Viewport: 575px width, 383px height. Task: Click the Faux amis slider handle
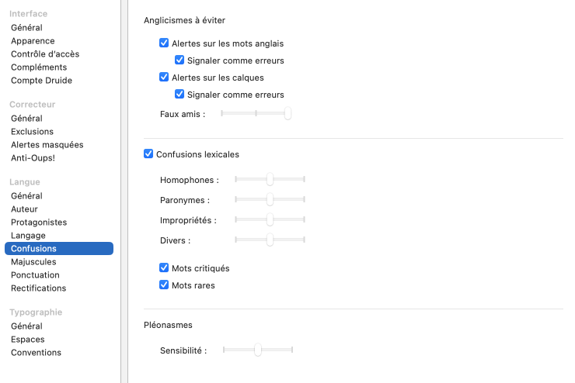pyautogui.click(x=287, y=114)
